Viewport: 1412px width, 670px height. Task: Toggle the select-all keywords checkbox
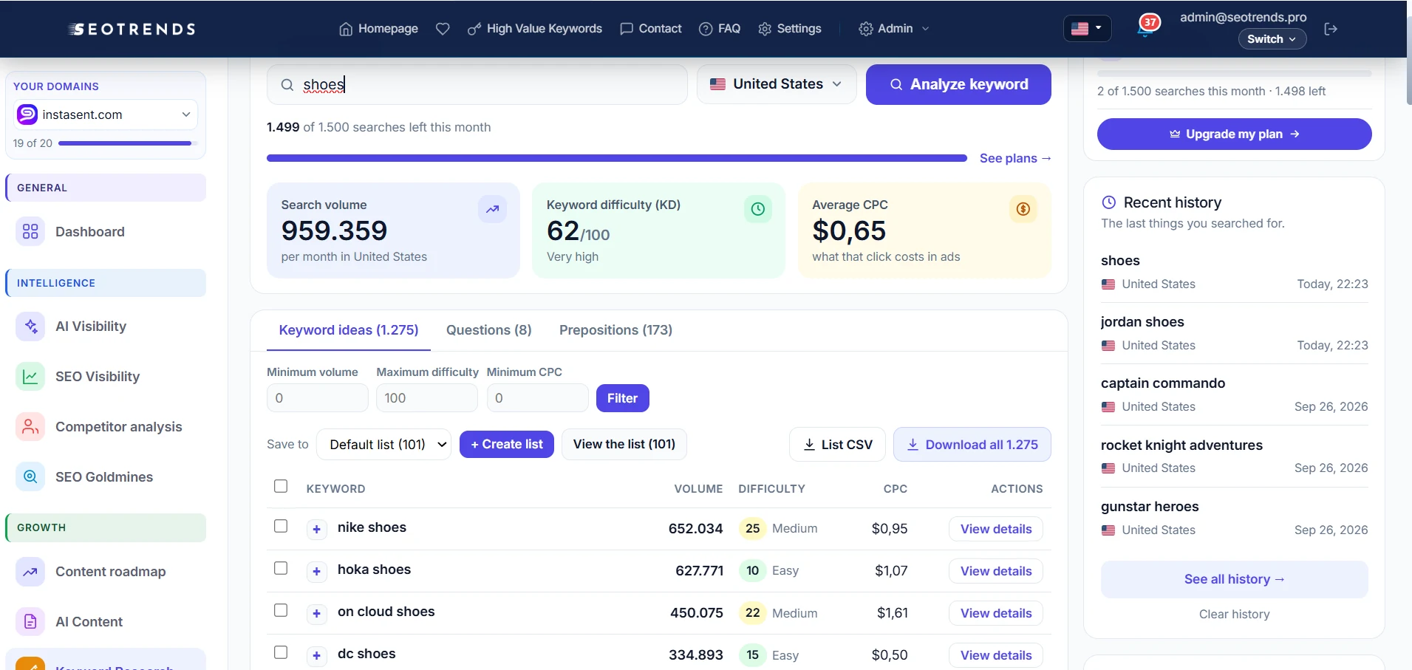tap(281, 486)
